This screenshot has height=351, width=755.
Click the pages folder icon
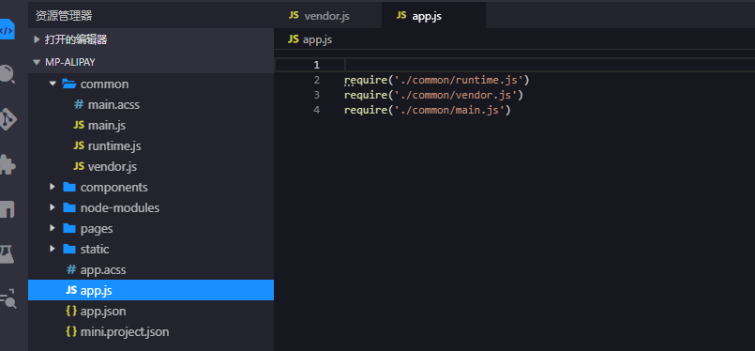pyautogui.click(x=69, y=228)
